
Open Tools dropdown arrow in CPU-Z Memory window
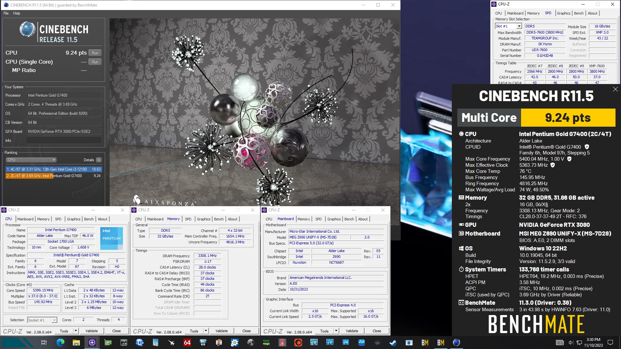(206, 331)
